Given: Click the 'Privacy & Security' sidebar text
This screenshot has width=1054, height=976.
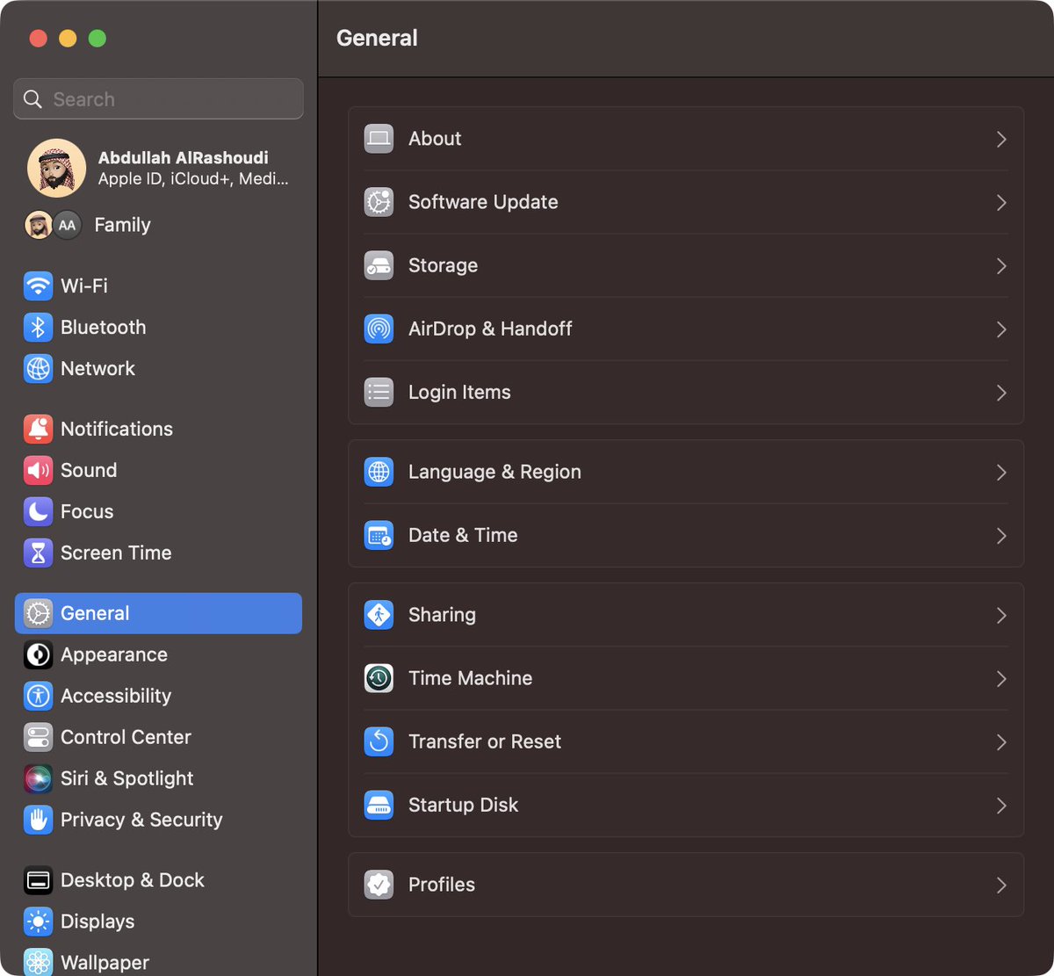Looking at the screenshot, I should click(141, 820).
